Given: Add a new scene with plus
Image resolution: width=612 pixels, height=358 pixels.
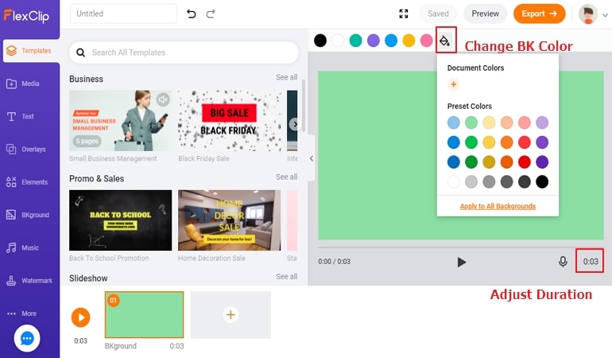Looking at the screenshot, I should pyautogui.click(x=230, y=314).
